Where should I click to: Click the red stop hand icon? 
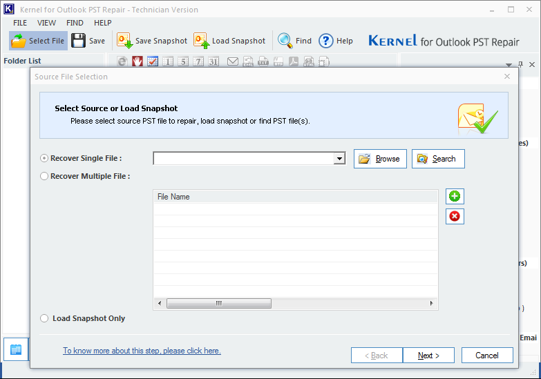click(x=137, y=61)
